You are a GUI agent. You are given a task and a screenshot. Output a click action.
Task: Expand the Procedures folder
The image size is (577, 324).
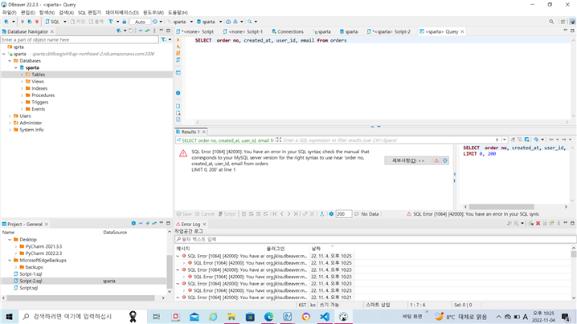(22, 95)
